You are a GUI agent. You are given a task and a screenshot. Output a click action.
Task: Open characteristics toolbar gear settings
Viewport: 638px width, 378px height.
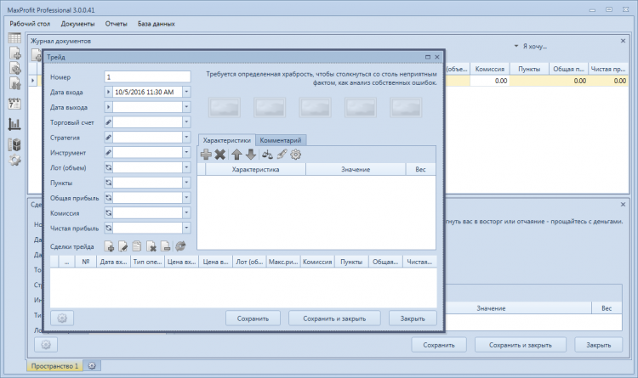click(296, 155)
